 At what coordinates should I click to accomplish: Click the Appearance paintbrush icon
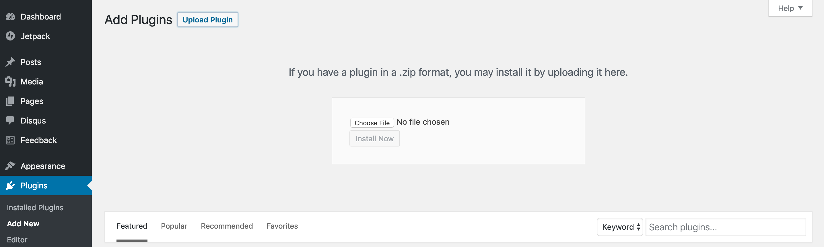tap(10, 166)
